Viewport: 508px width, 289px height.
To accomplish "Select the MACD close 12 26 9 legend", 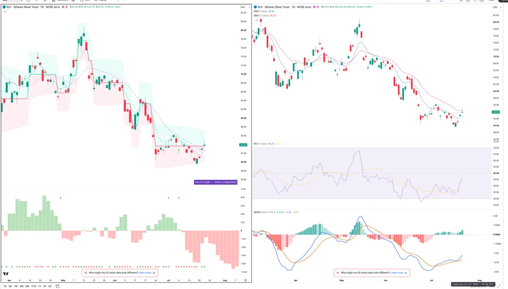I will [264, 212].
